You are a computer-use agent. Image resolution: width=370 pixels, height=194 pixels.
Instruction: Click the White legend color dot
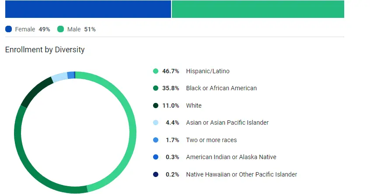coord(156,106)
